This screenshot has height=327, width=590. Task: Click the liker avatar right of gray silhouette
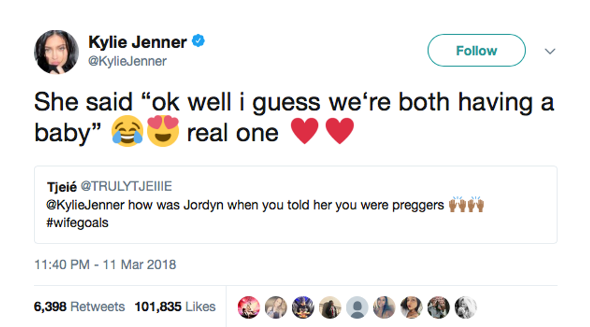tap(384, 307)
